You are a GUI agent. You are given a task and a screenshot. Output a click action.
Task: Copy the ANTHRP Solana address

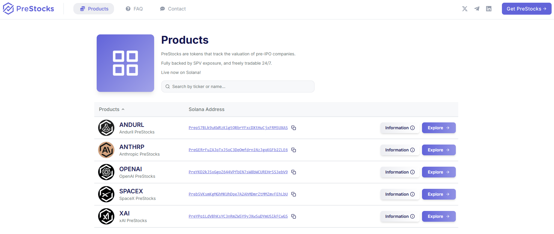tap(294, 150)
